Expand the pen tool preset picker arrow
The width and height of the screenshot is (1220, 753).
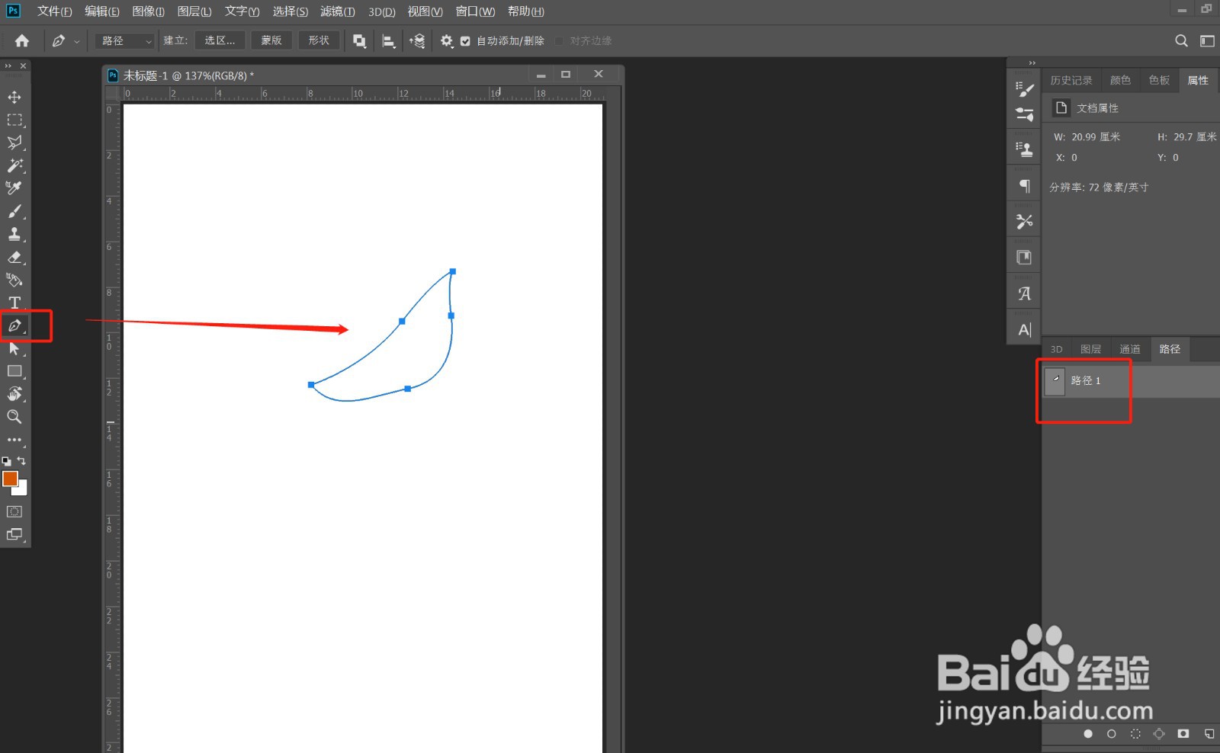76,41
